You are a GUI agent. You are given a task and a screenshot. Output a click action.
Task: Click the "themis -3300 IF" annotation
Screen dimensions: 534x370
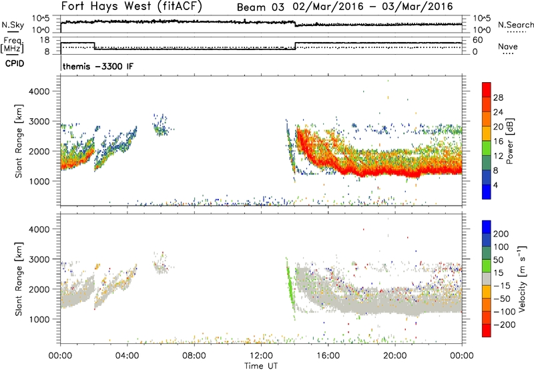click(98, 66)
